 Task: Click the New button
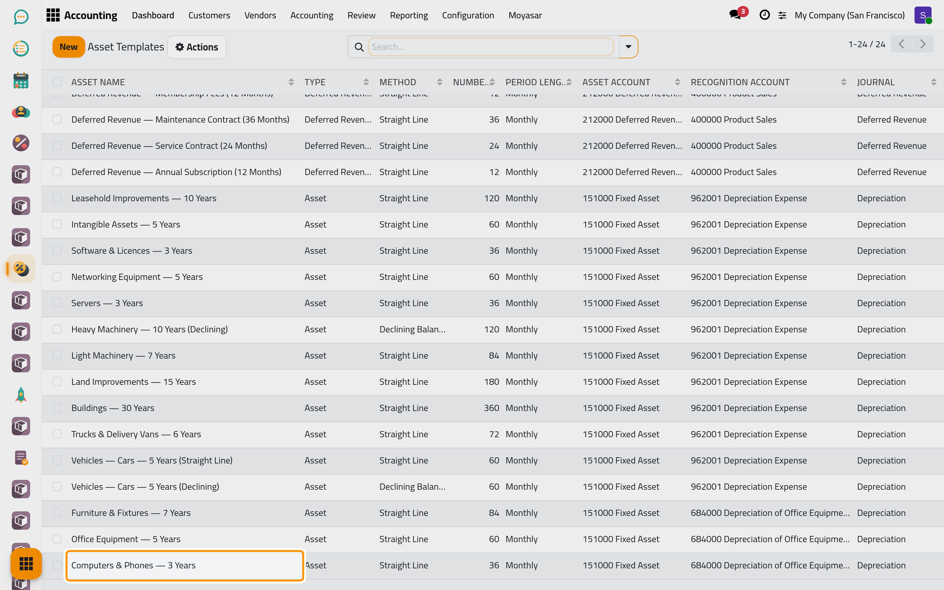[68, 47]
